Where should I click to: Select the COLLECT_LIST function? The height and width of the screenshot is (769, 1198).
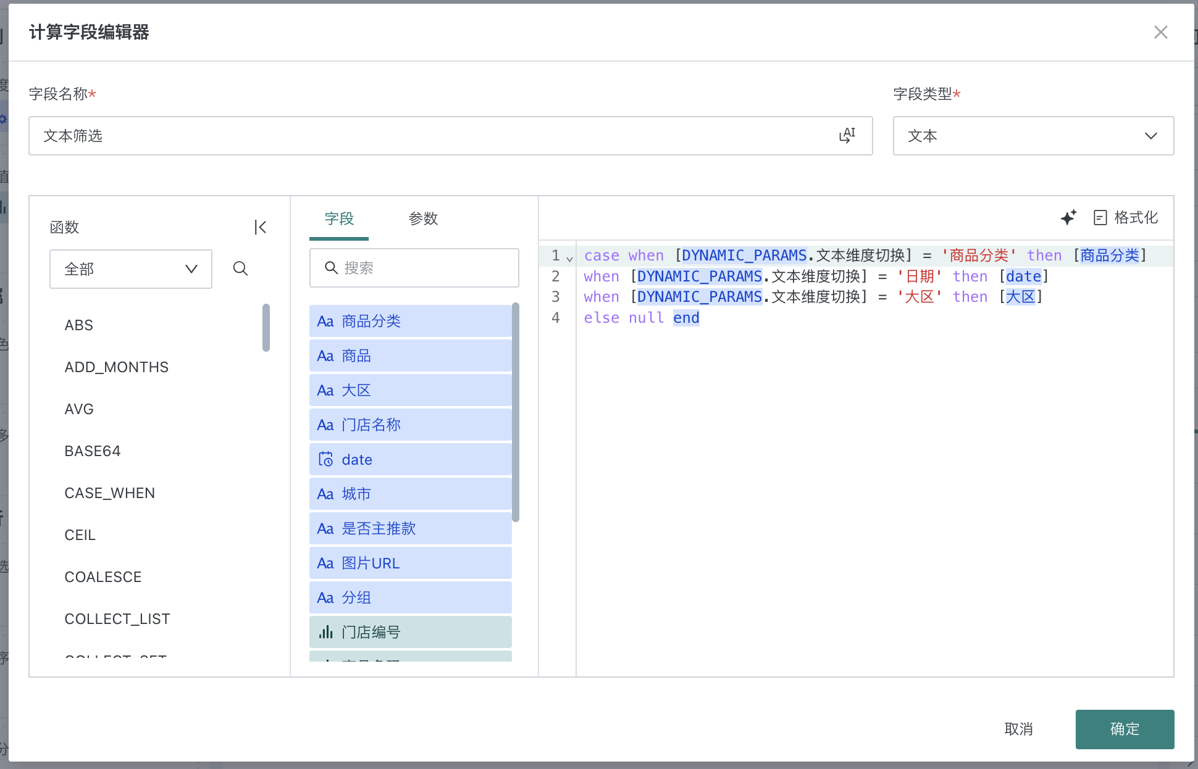click(x=117, y=619)
